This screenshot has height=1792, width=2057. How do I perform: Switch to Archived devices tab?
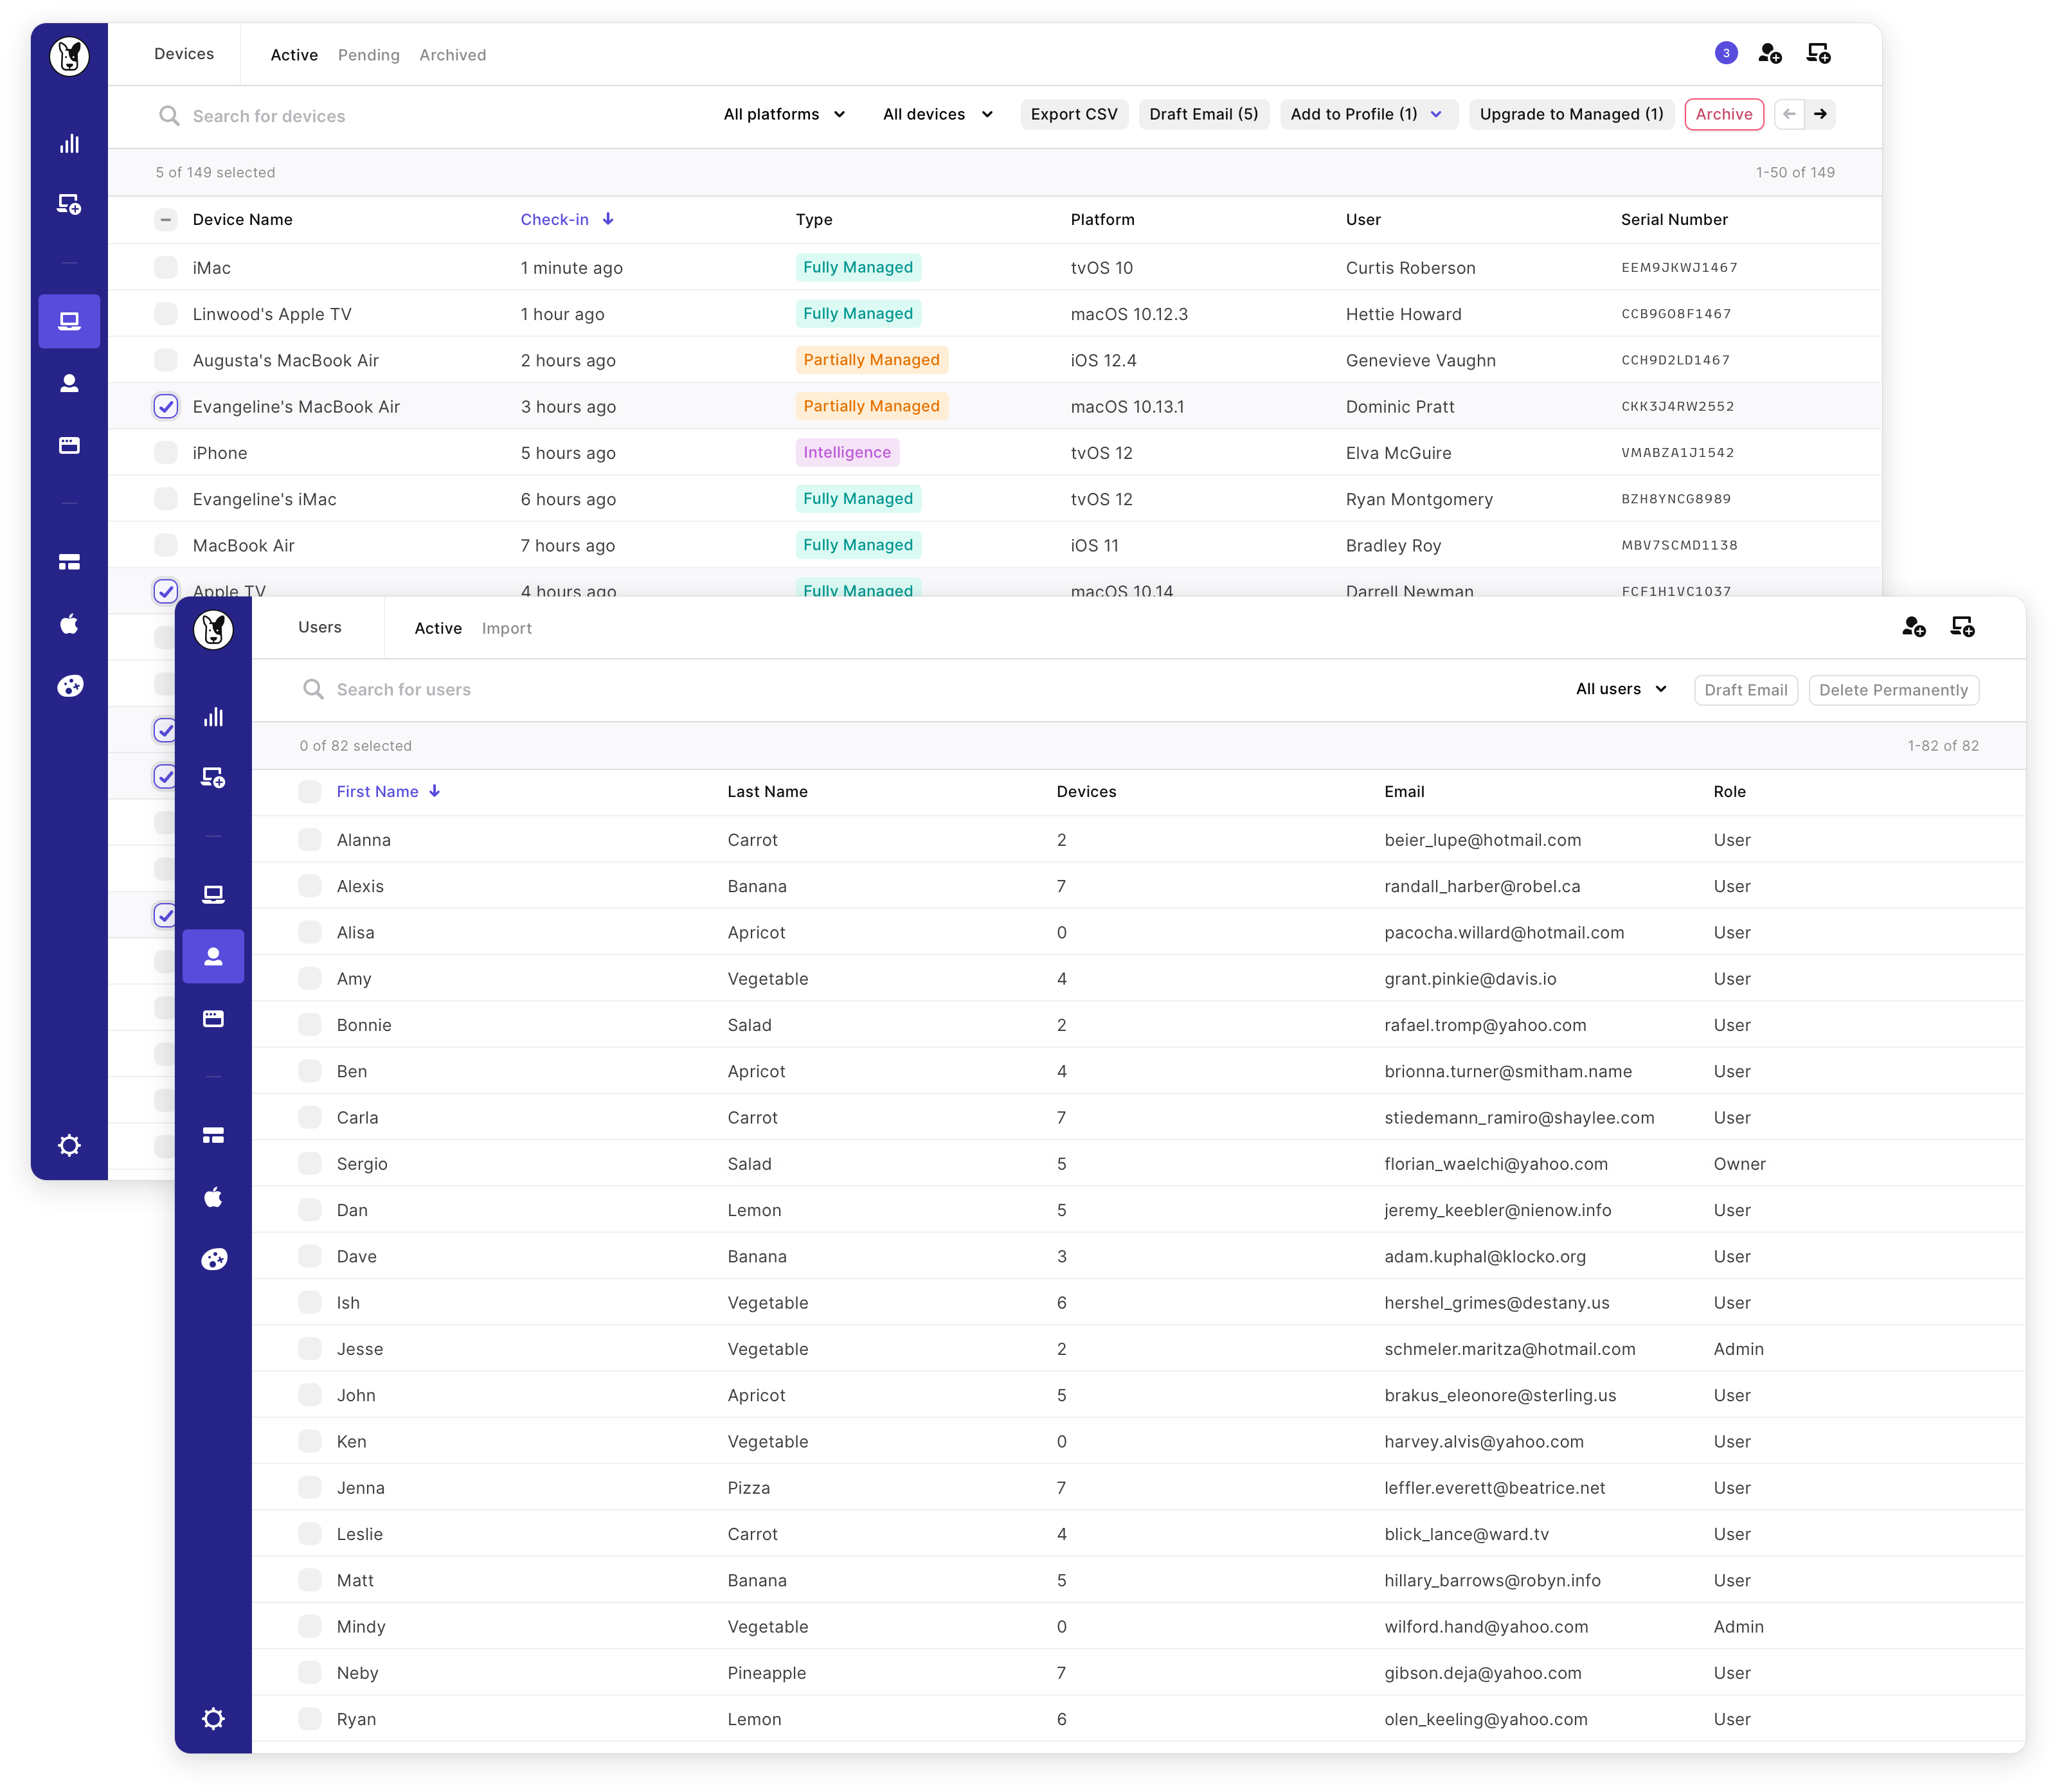[452, 55]
